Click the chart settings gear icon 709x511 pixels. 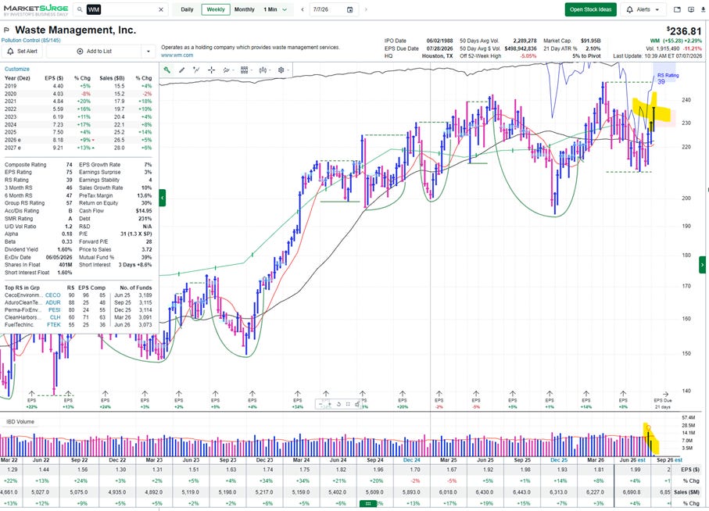(281, 70)
